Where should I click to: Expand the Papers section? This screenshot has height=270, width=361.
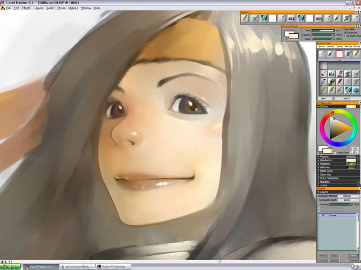(319, 157)
